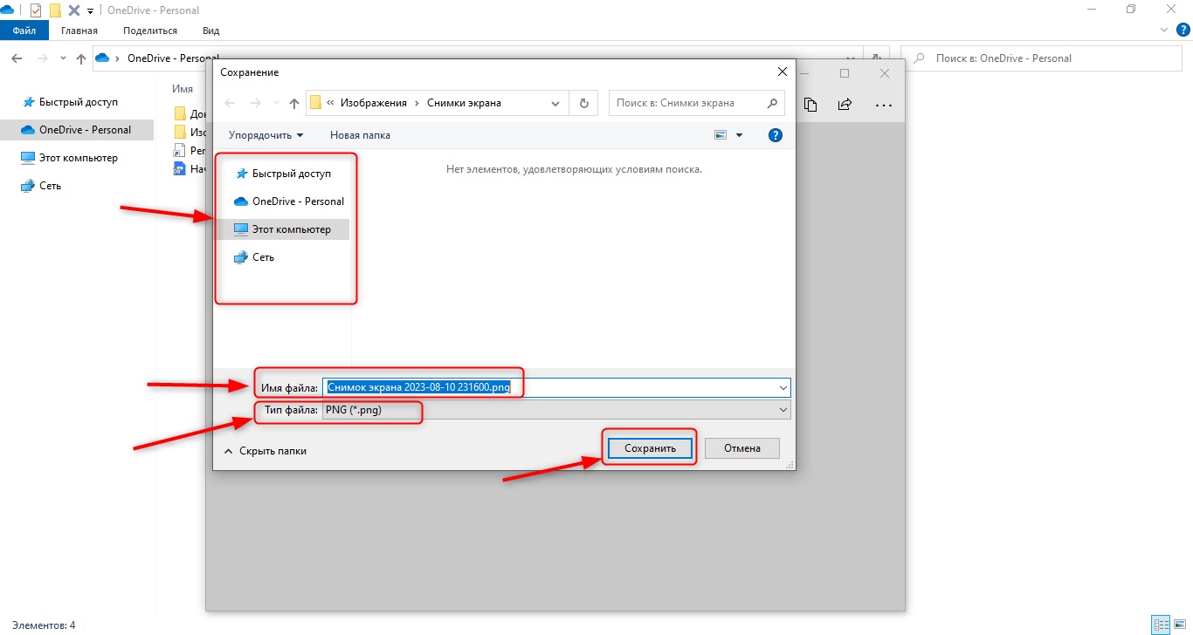Click the Share icon in Snipping window
This screenshot has width=1193, height=635.
pyautogui.click(x=845, y=105)
